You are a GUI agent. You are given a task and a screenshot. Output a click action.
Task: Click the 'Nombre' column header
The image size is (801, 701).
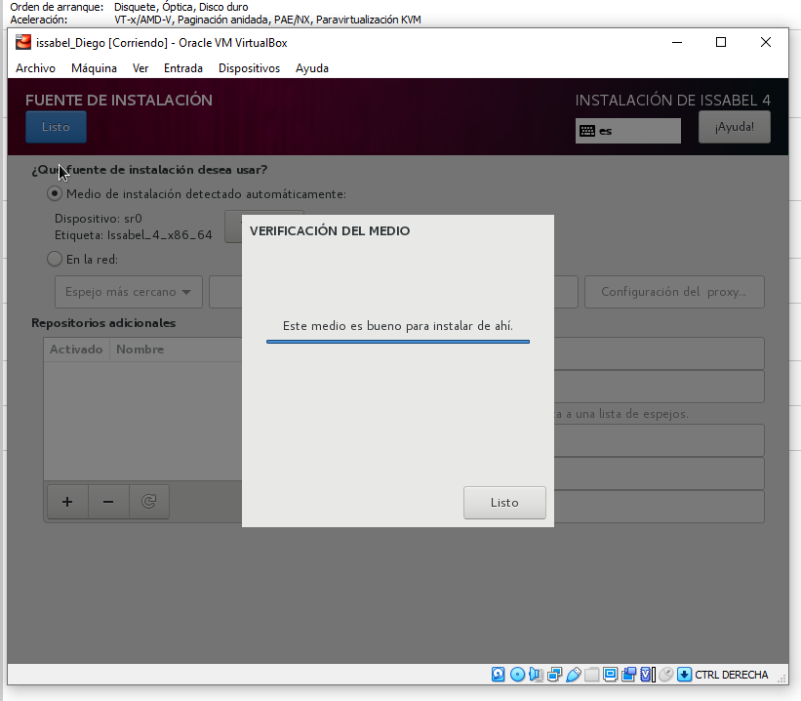(x=140, y=350)
